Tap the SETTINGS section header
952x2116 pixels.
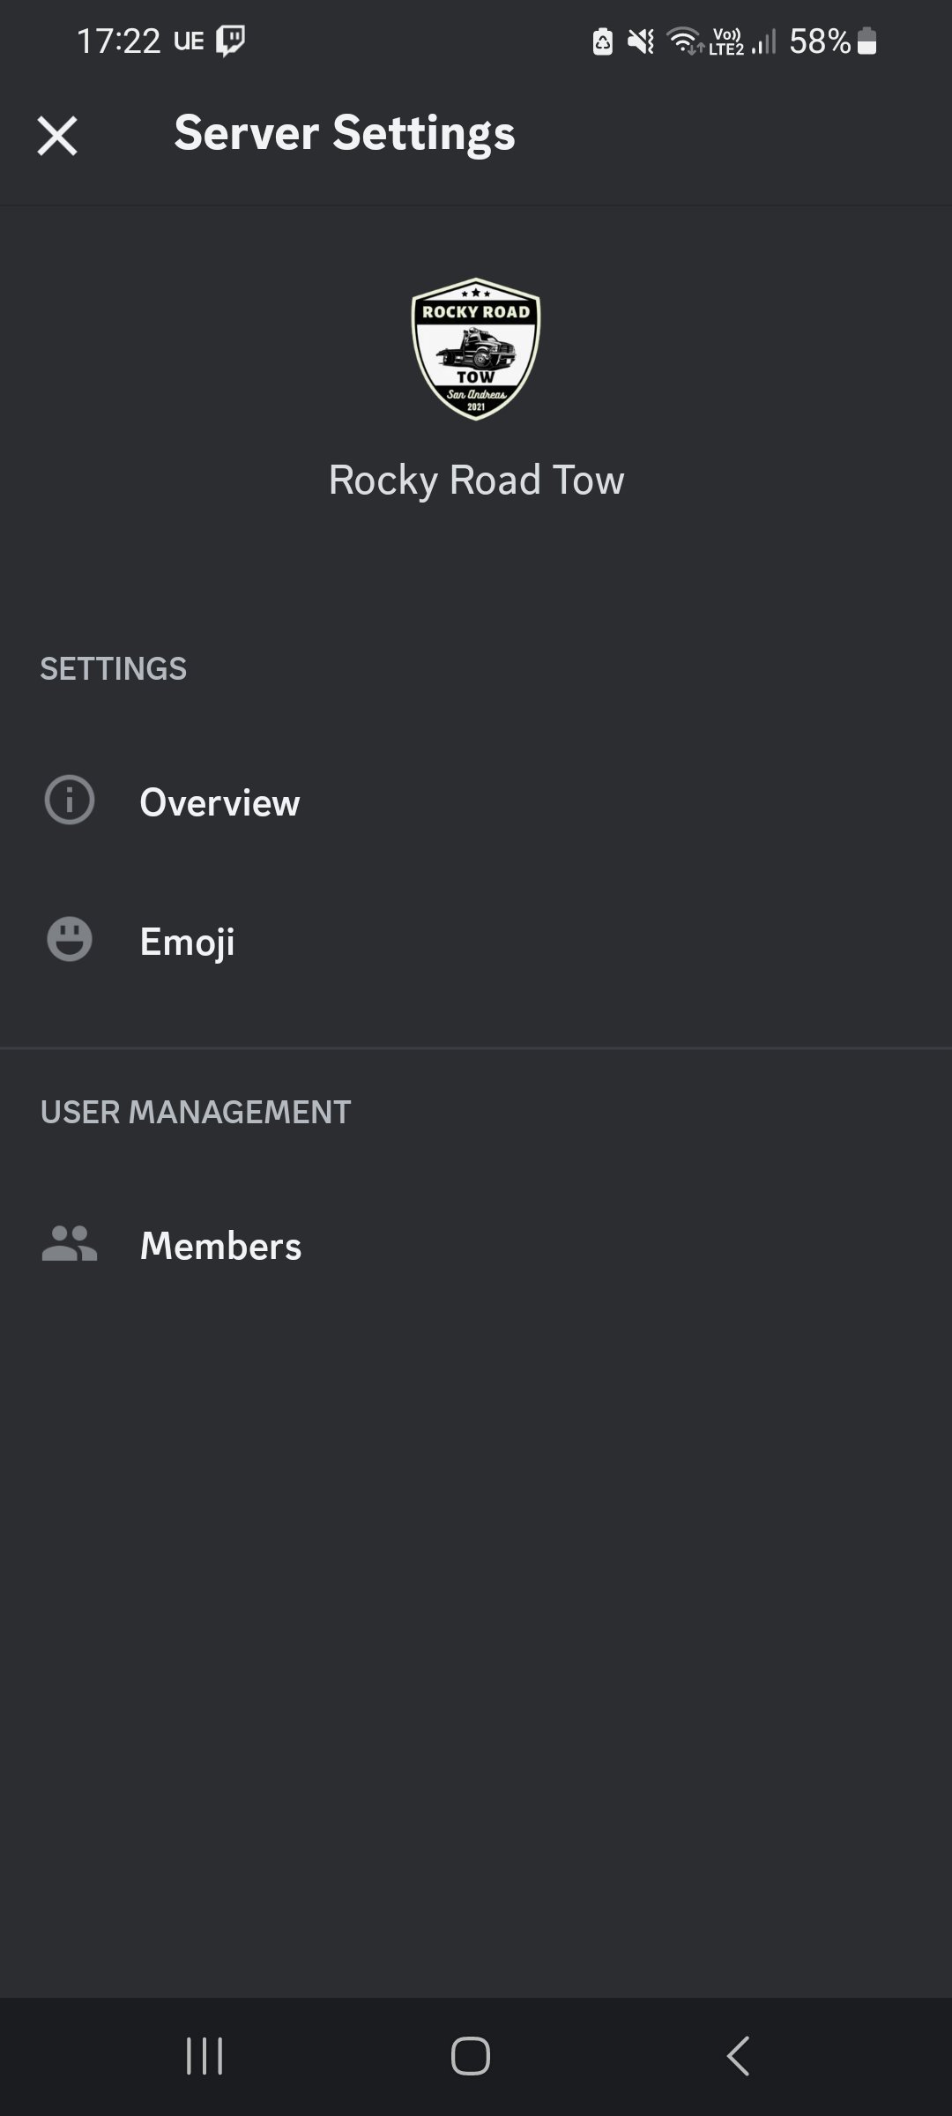pyautogui.click(x=114, y=668)
